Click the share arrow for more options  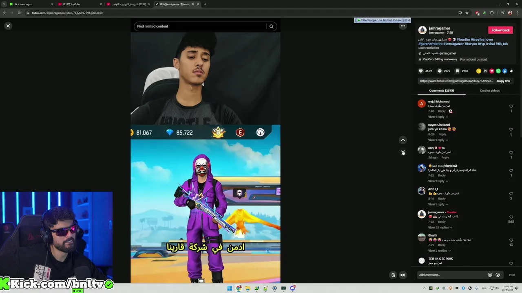511,71
